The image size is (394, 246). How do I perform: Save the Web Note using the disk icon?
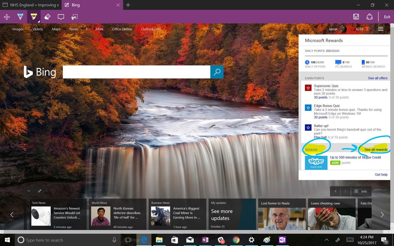(356, 17)
